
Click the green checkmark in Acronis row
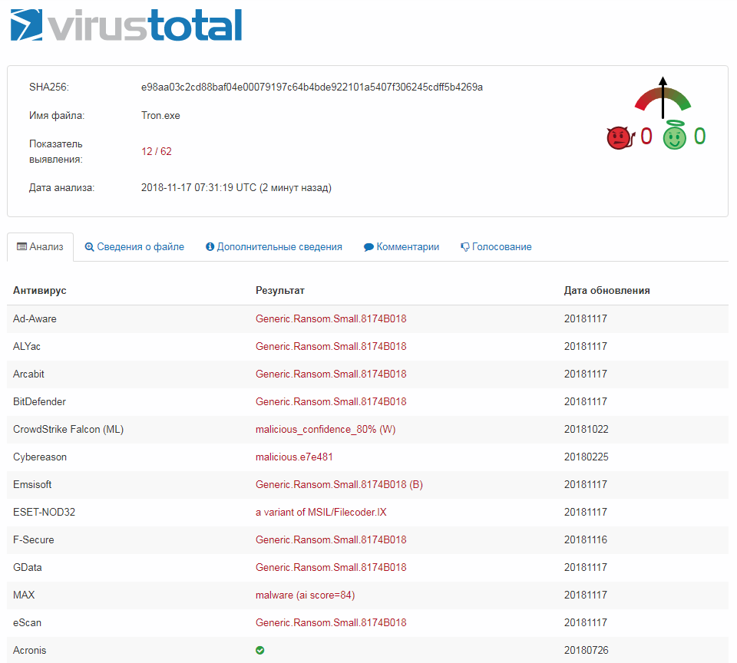(260, 650)
